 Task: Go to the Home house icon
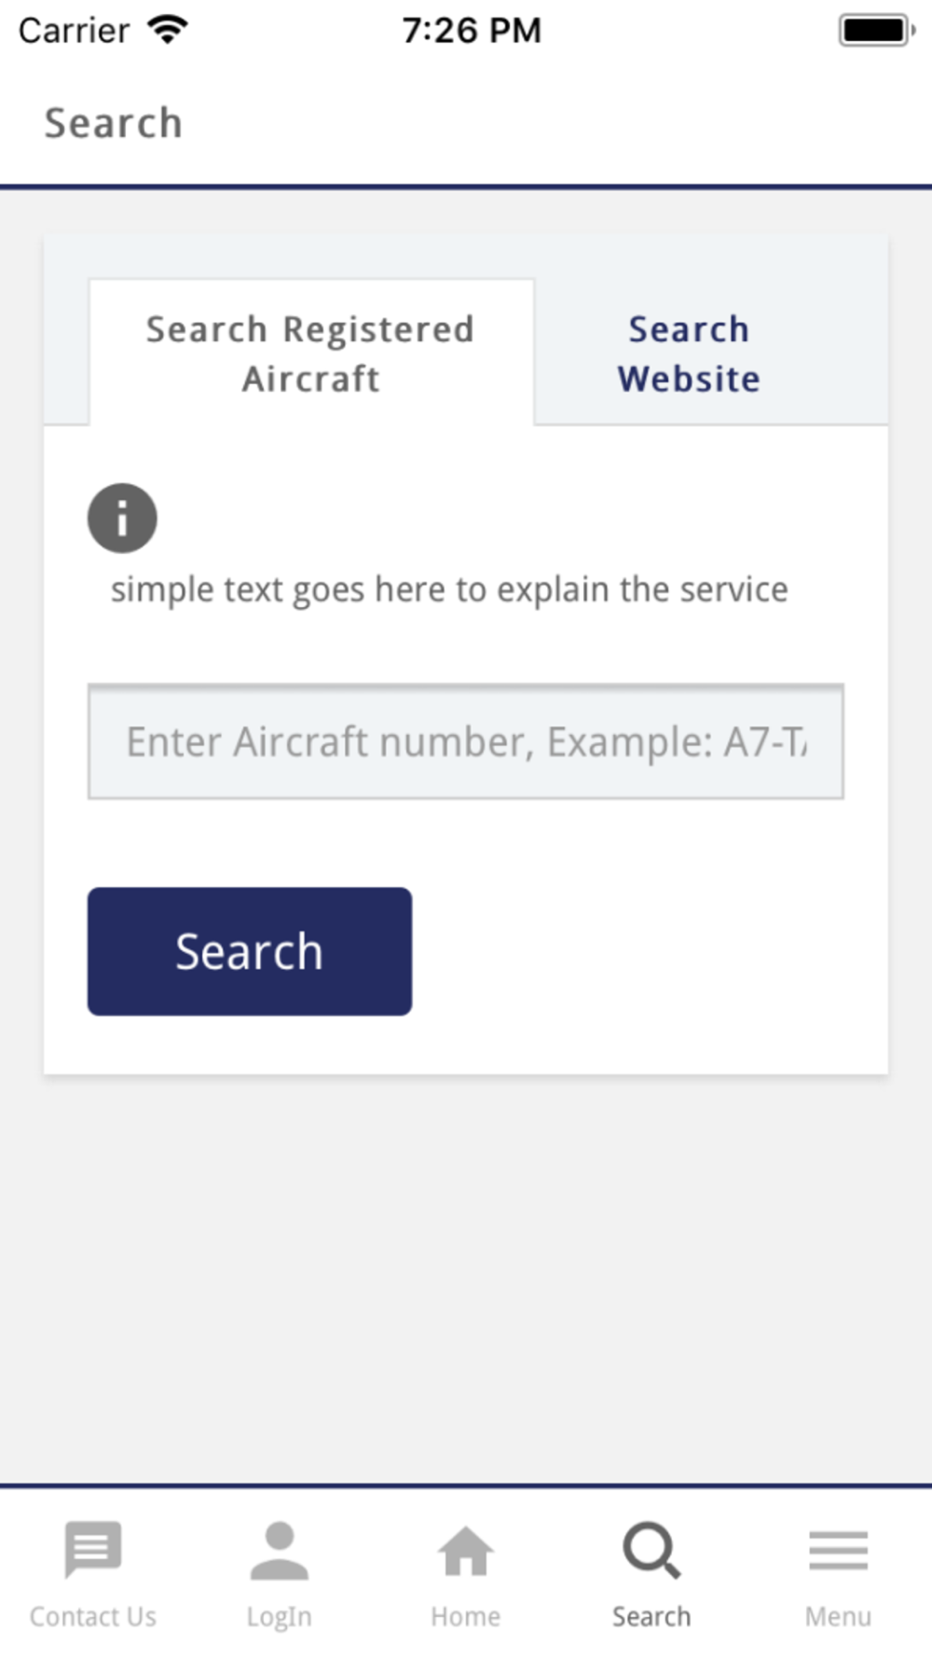(x=465, y=1551)
